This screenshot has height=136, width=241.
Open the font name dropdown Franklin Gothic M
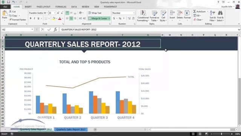[x=47, y=13]
